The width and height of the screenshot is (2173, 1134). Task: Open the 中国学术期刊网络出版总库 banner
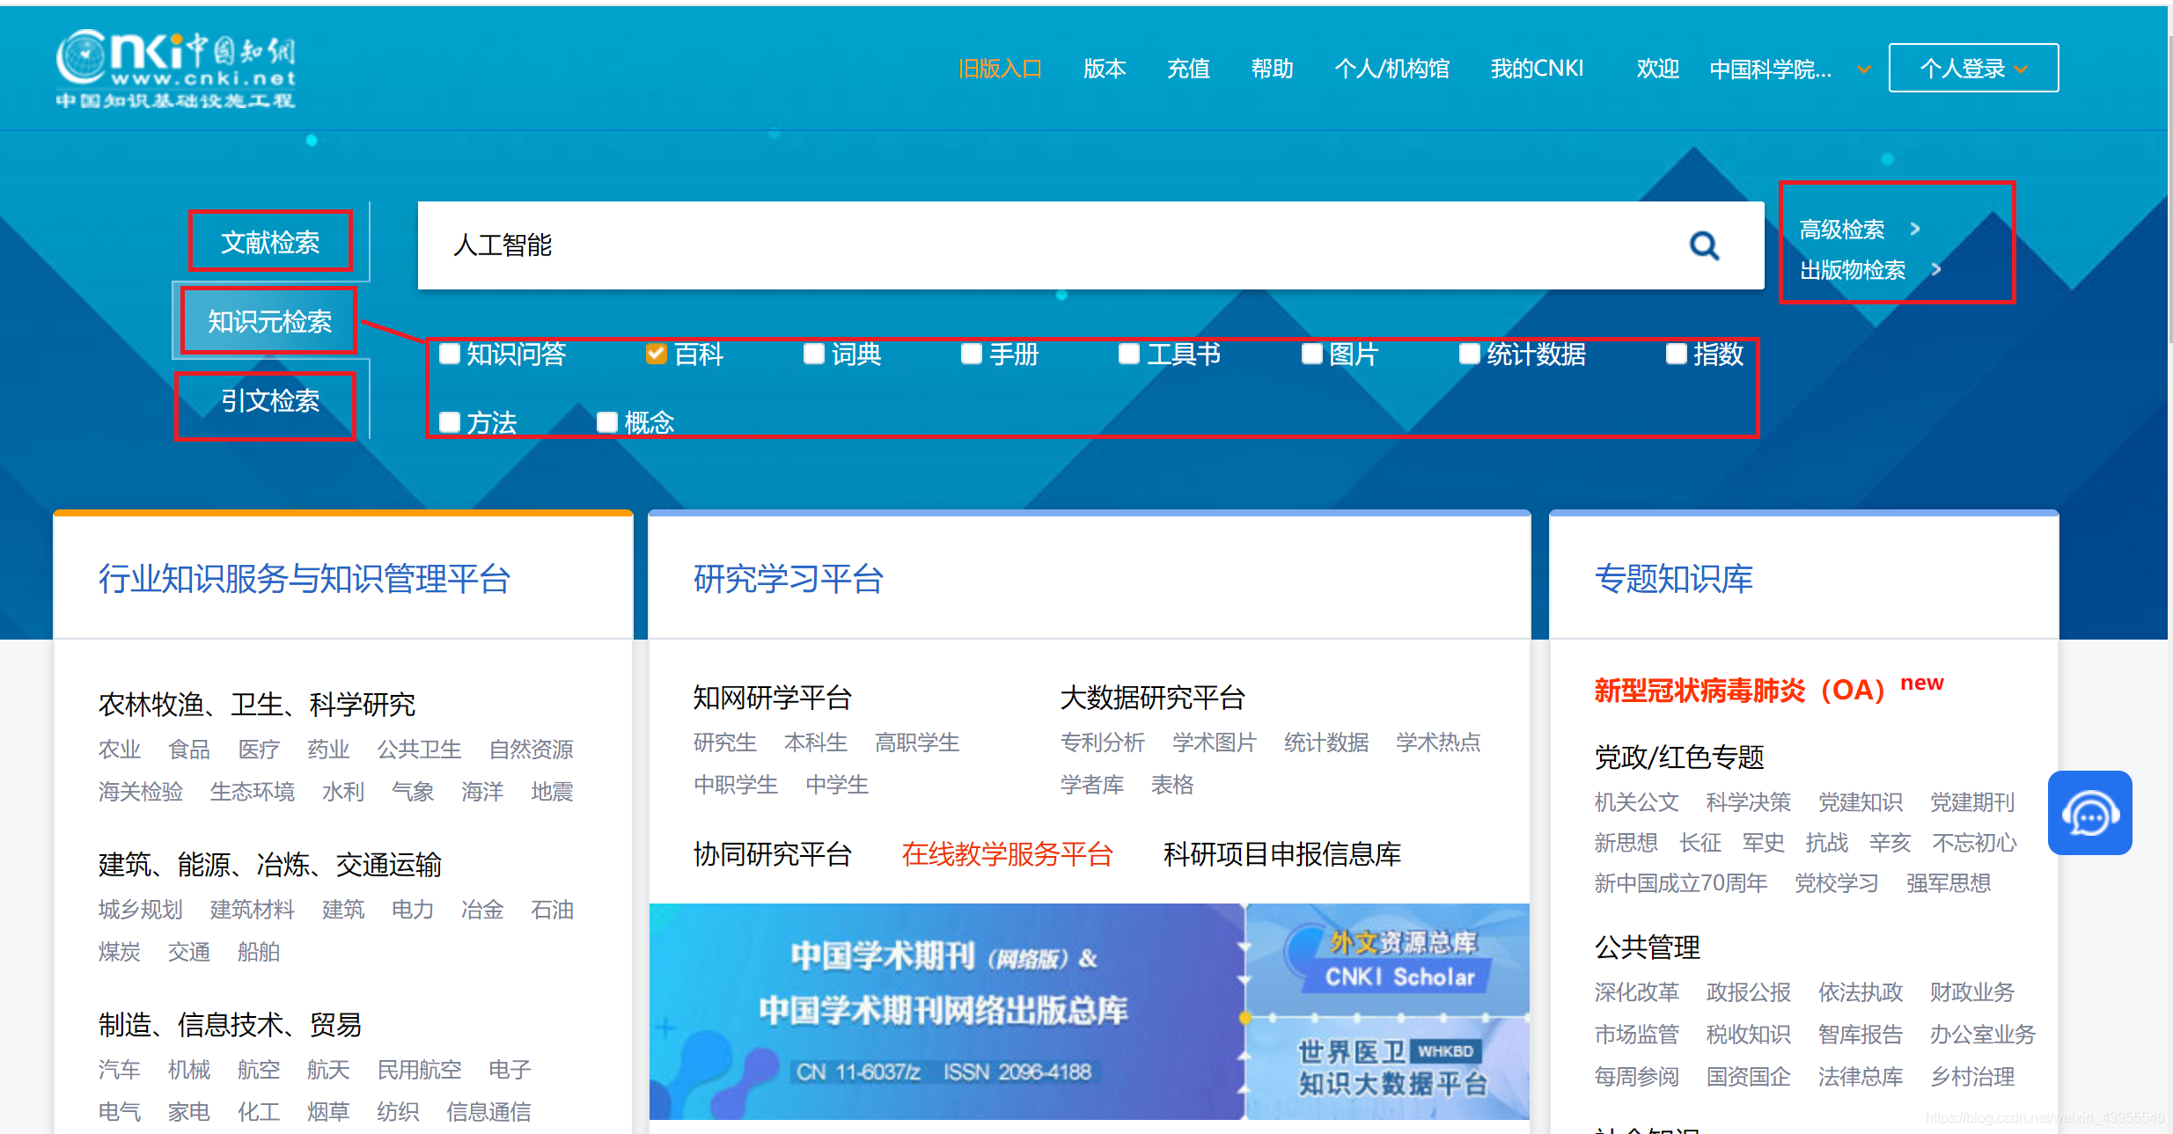[944, 1012]
